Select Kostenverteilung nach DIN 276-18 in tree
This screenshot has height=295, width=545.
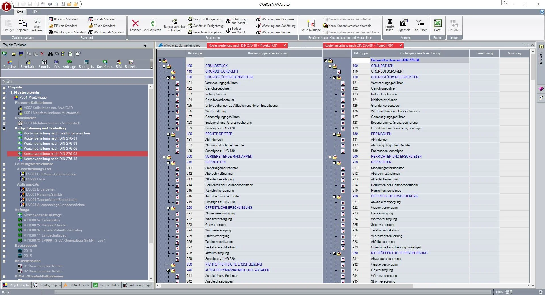pyautogui.click(x=50, y=159)
